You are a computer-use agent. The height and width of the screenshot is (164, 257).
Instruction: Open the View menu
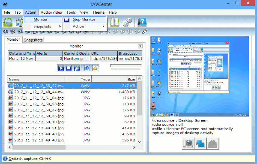(x=84, y=12)
